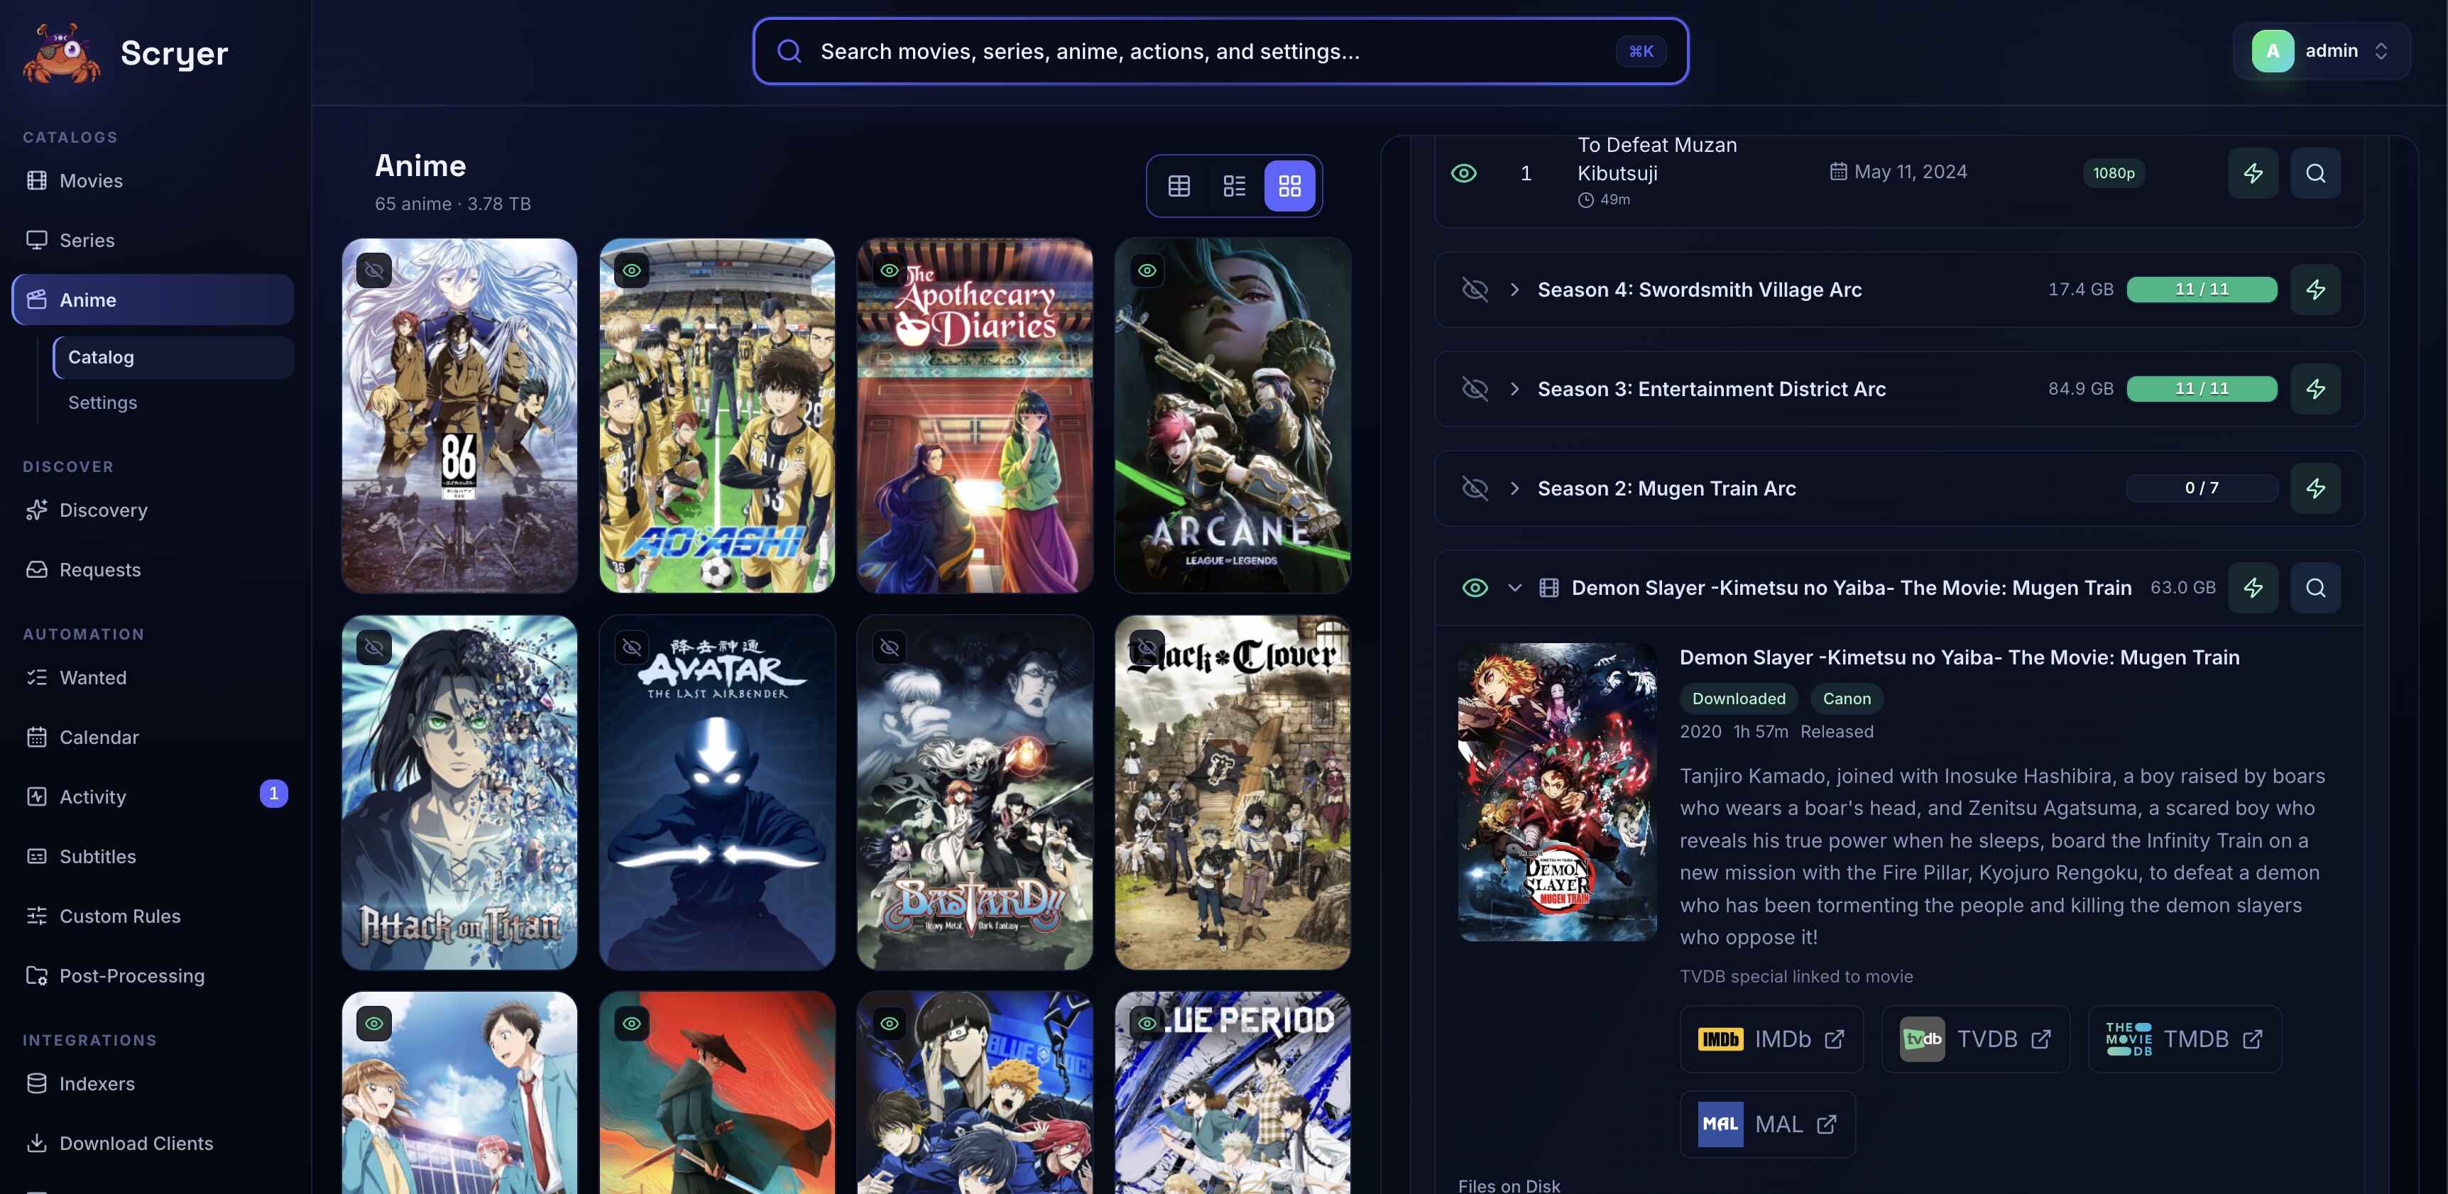
Task: Open the admin account dropdown
Action: (2321, 51)
